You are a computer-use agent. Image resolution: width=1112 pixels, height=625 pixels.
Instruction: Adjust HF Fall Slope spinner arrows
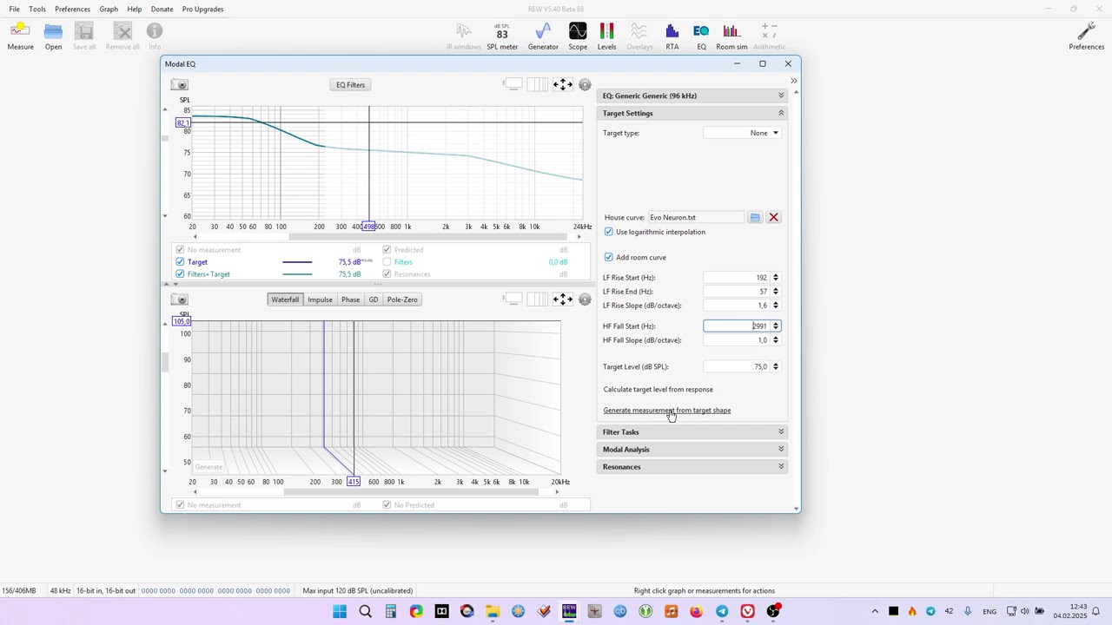776,340
